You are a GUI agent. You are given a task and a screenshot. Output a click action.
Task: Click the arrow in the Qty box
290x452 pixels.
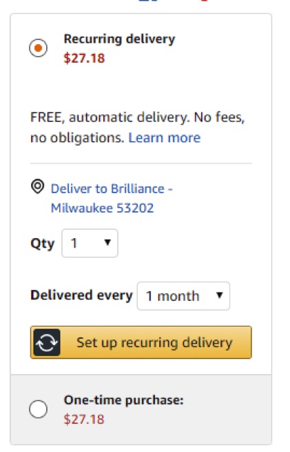coord(107,242)
